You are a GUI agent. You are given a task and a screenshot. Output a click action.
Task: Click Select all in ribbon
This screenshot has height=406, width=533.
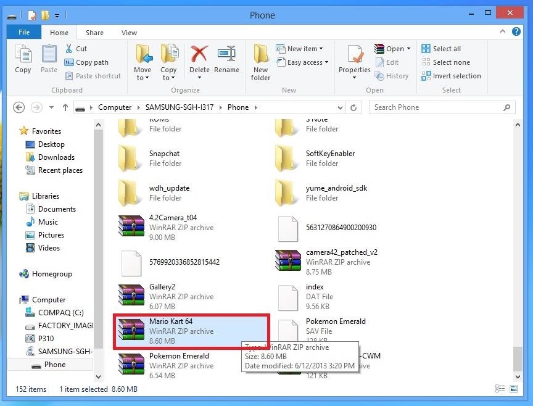click(x=441, y=49)
